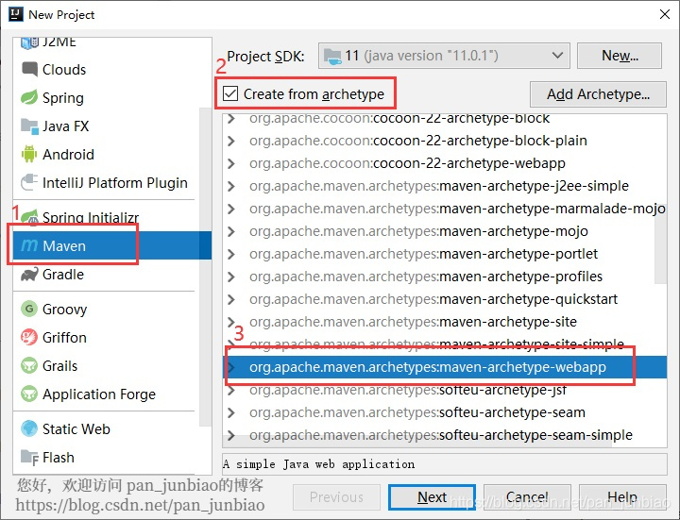This screenshot has height=520, width=680.
Task: Close the New Project dialog
Action: [664, 14]
